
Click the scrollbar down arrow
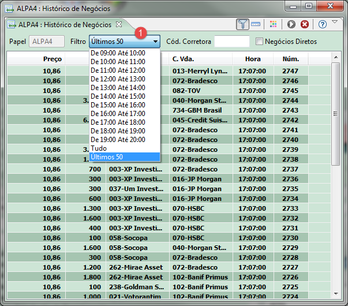tap(336, 294)
